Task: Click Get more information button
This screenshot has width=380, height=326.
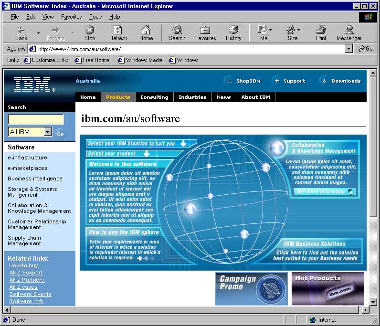Action: [x=325, y=191]
